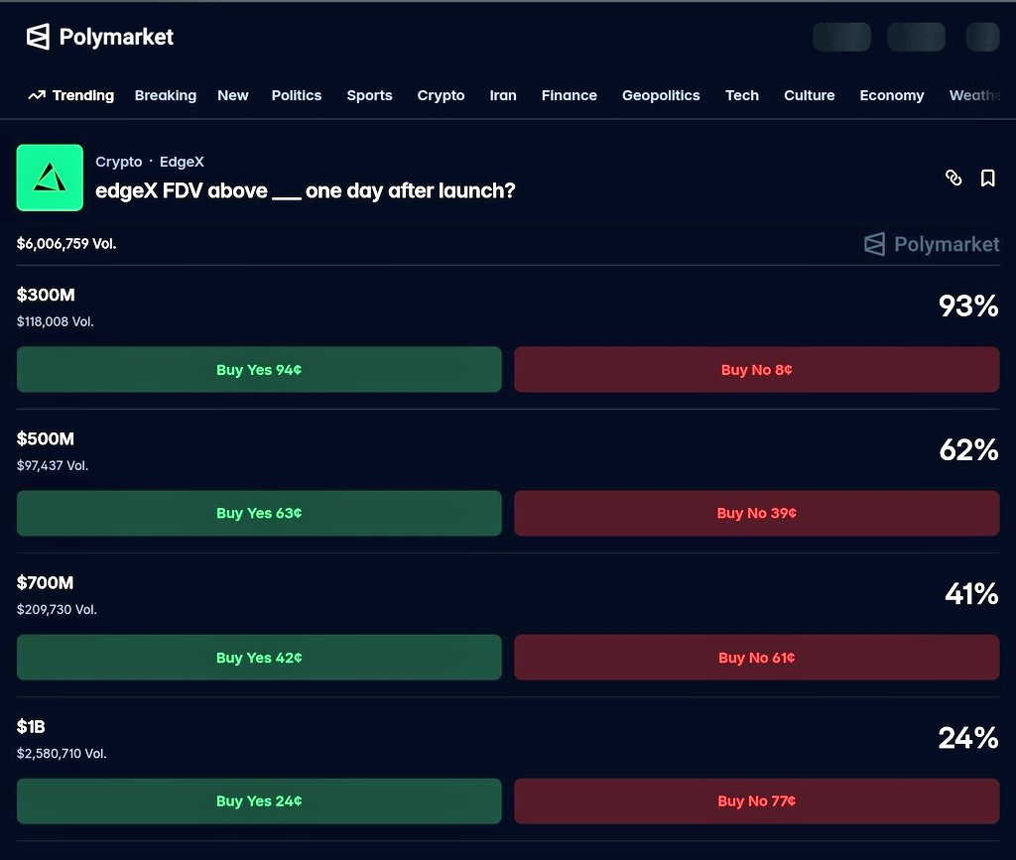The image size is (1016, 860).
Task: Click the $118,008 Vol. figure
Action: coord(56,321)
